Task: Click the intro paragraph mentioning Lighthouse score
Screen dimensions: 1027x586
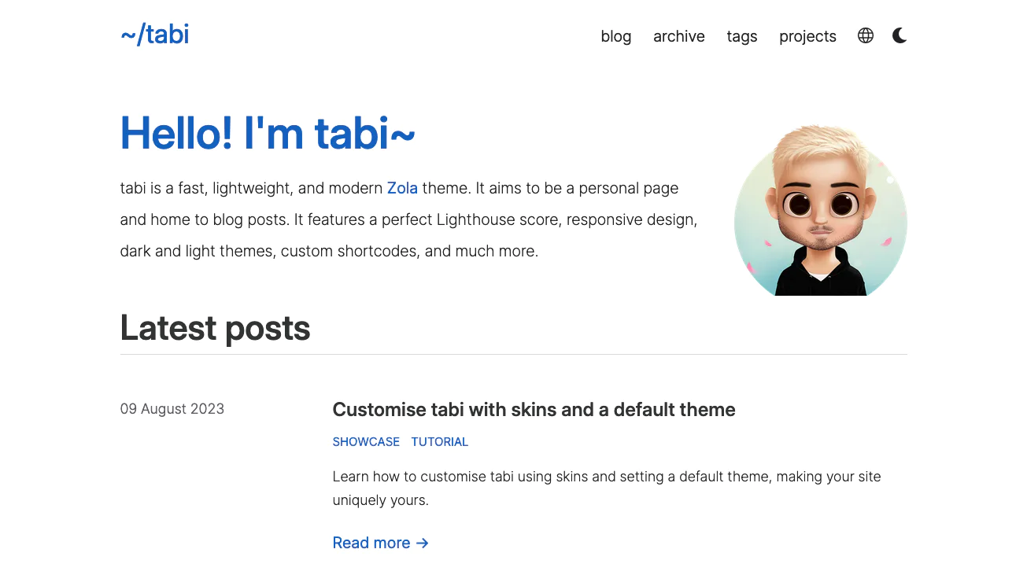Action: click(x=408, y=220)
